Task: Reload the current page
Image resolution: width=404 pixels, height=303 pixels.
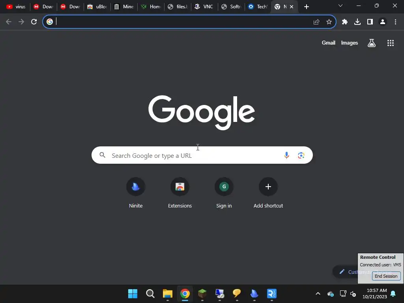Action: pos(34,22)
